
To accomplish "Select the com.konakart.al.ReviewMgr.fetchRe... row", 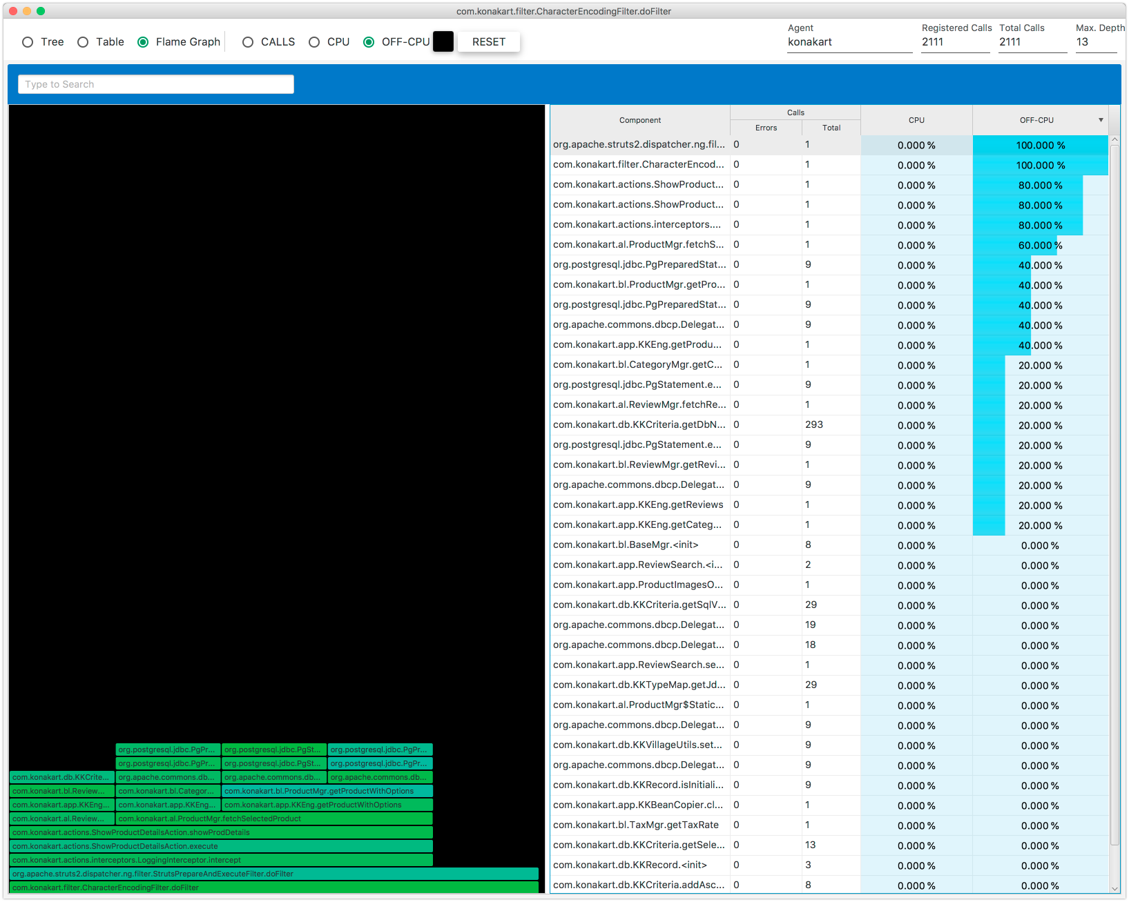I will click(829, 405).
